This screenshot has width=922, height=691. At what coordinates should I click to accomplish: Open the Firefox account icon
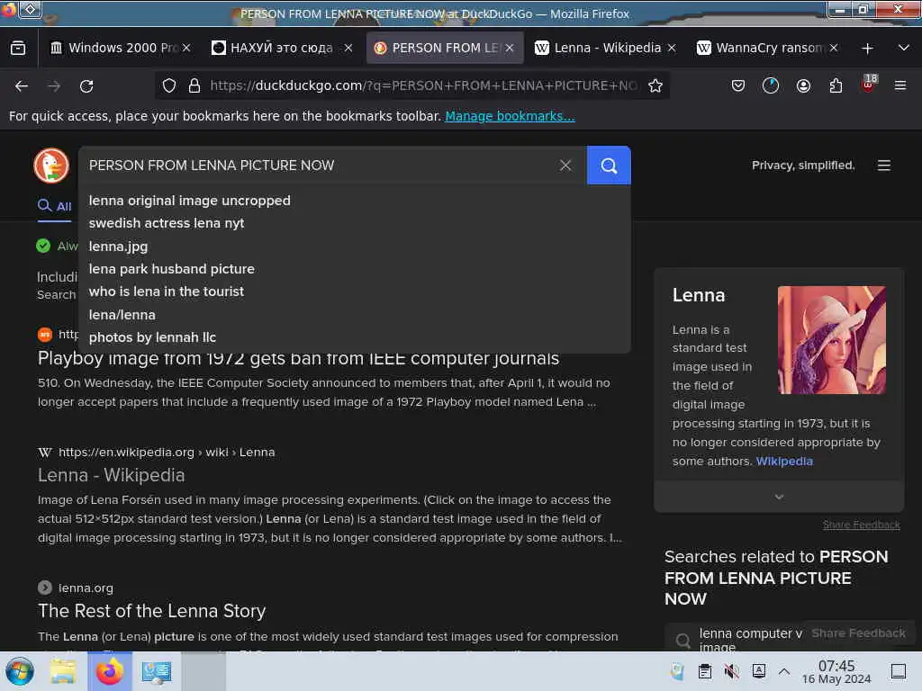coord(803,85)
